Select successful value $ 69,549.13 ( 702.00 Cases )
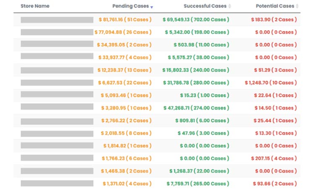Viewport: 315px width, 189px height. tap(196, 20)
